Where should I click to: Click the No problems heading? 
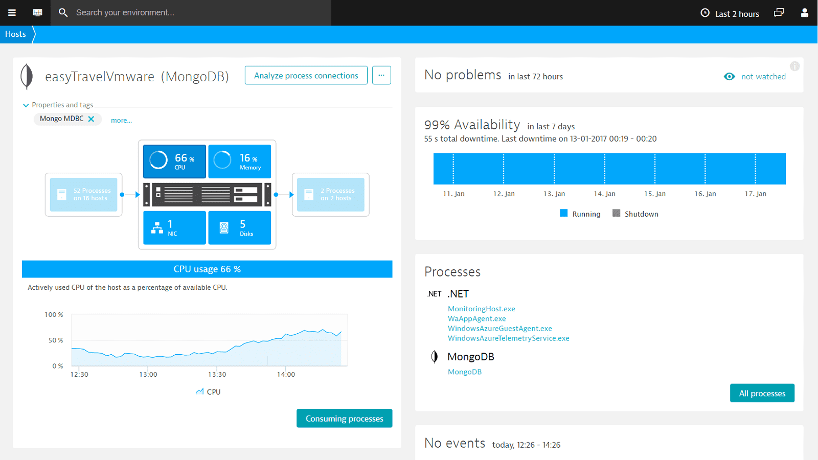pos(463,75)
